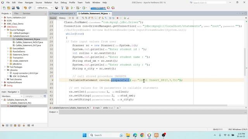Collapse the JDBCDemo project node
248x139 pixels.
click(x=2, y=27)
